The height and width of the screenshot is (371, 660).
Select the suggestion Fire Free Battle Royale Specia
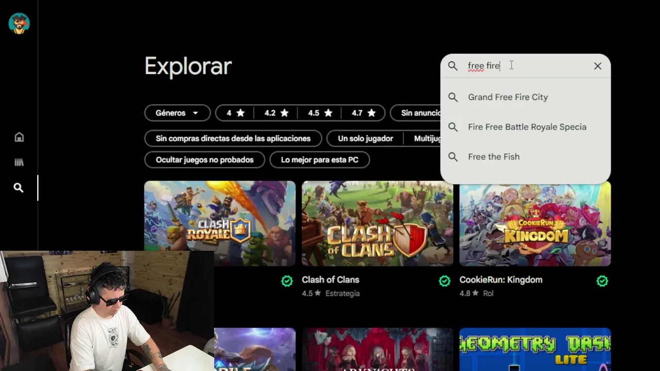(x=525, y=127)
